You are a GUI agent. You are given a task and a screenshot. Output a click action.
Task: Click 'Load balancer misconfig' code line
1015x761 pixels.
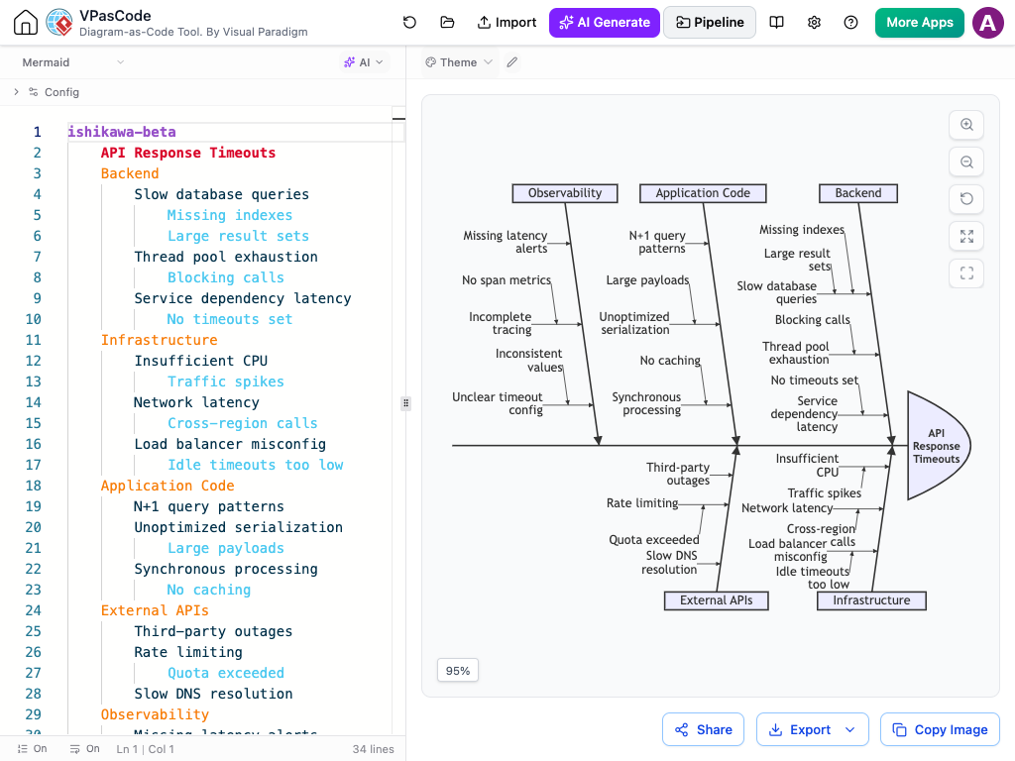pyautogui.click(x=230, y=444)
